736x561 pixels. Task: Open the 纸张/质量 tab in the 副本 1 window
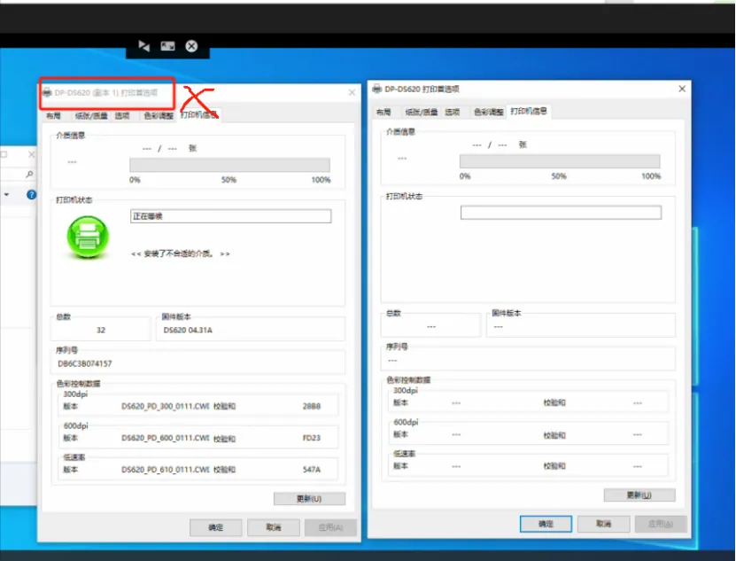tap(91, 115)
